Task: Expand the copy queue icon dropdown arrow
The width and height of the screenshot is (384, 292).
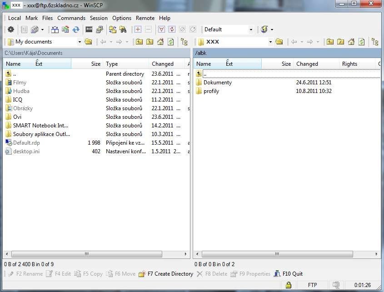Action: pyautogui.click(x=42, y=30)
